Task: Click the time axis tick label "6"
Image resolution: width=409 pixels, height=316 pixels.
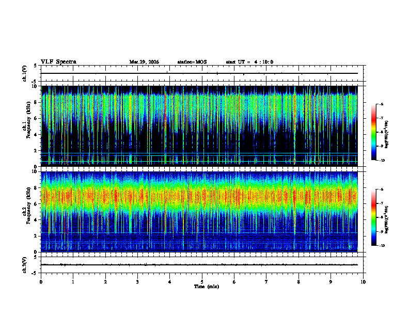Action: coord(234,282)
